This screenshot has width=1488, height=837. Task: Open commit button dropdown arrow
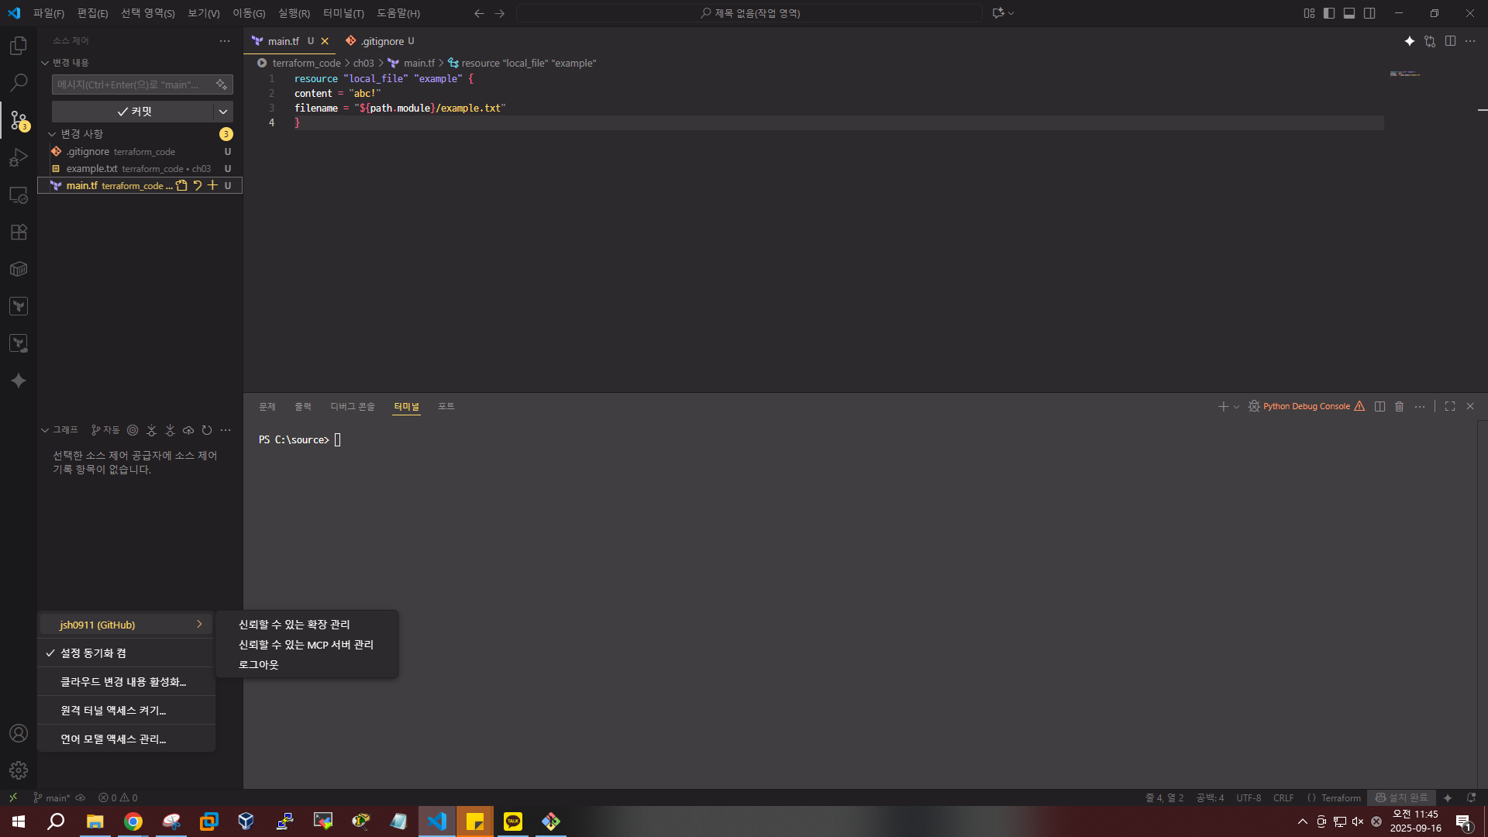click(223, 112)
